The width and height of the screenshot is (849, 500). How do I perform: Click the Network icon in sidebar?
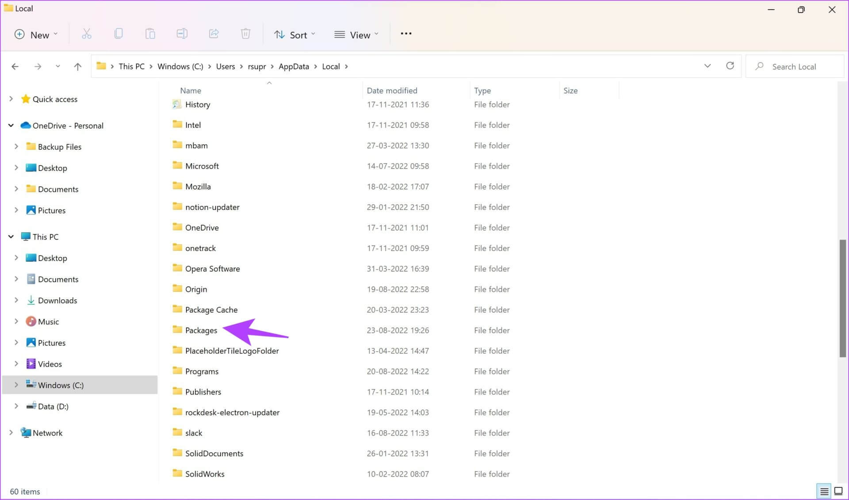[26, 432]
